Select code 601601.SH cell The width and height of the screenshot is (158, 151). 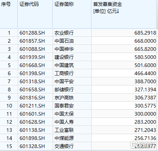click(x=35, y=114)
